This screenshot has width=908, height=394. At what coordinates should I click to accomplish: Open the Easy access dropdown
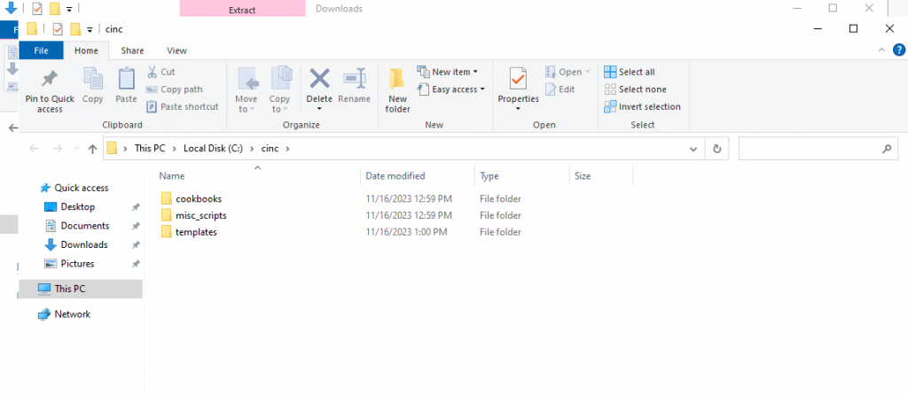click(458, 89)
